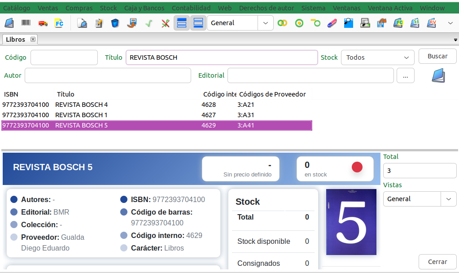
Task: Open the Window menu
Action: [x=432, y=8]
